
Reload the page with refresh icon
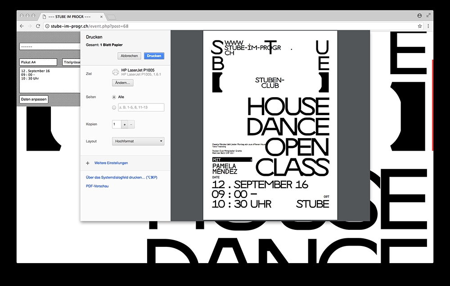(38, 26)
